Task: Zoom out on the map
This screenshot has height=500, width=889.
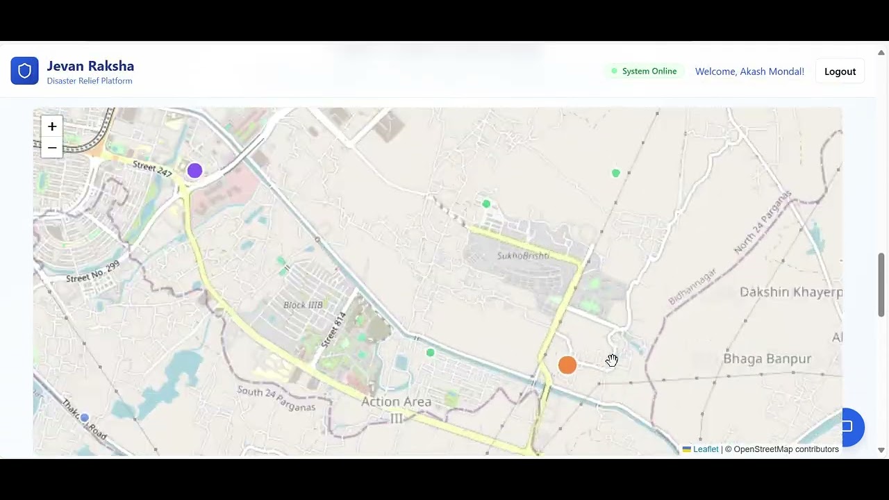Action: click(x=52, y=148)
